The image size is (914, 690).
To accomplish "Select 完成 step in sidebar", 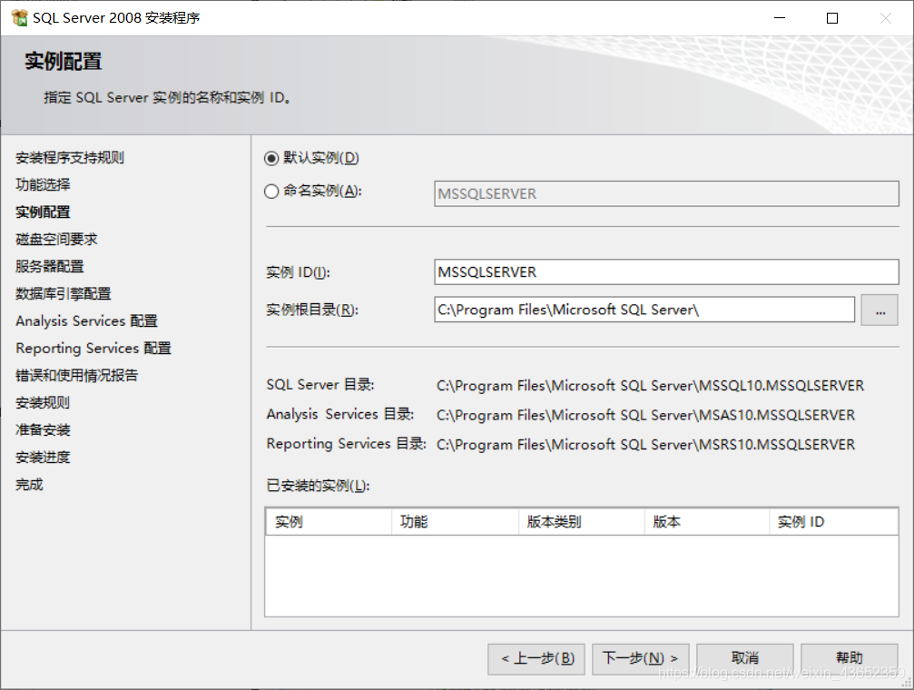I will pyautogui.click(x=29, y=484).
